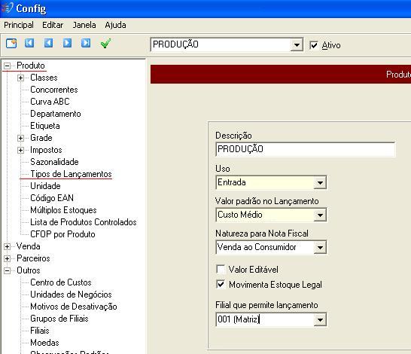The width and height of the screenshot is (411, 354).
Task: Expand the Classes tree node
Action: pyautogui.click(x=20, y=78)
